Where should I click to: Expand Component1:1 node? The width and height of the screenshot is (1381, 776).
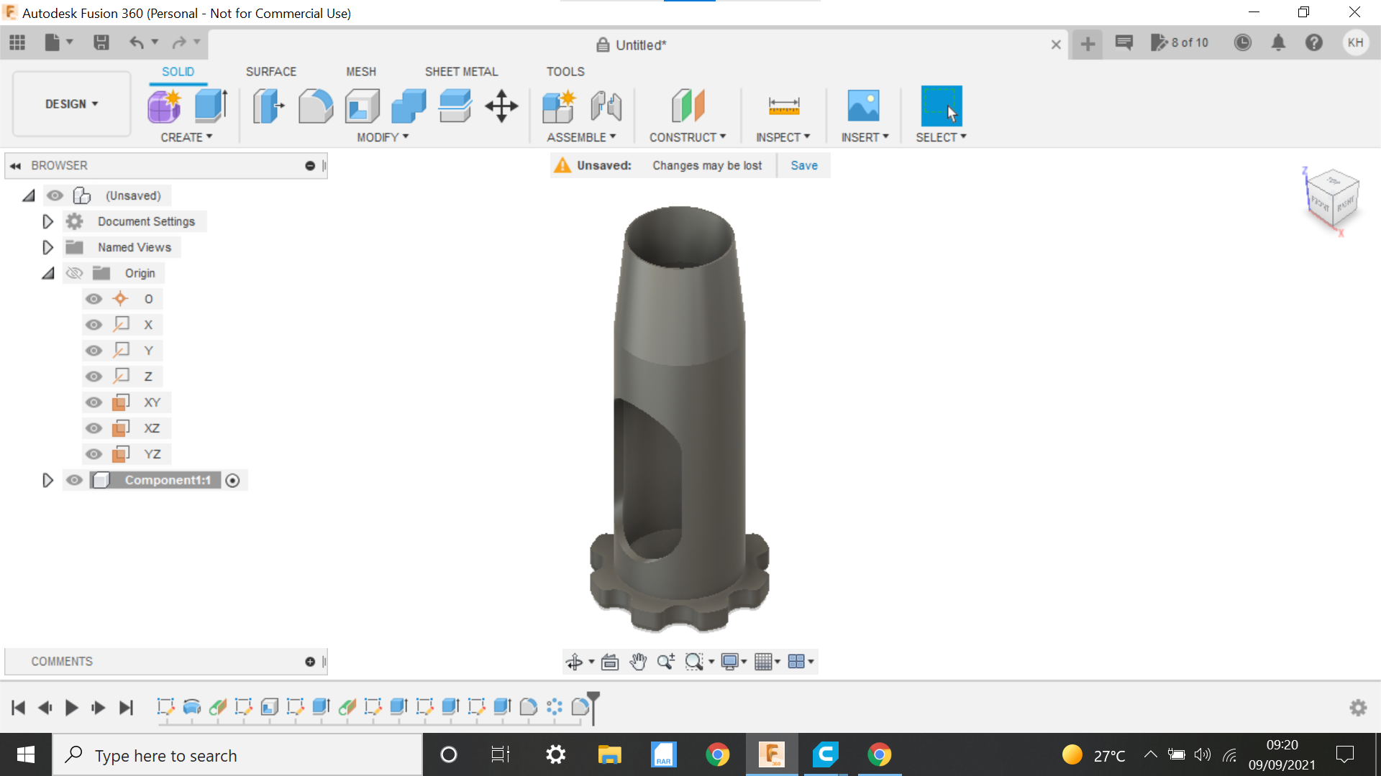point(47,480)
